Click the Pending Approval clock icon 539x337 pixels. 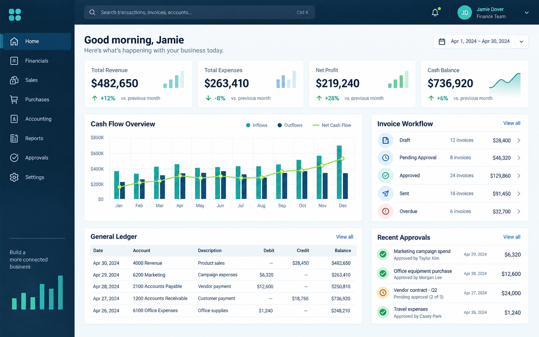(x=385, y=158)
